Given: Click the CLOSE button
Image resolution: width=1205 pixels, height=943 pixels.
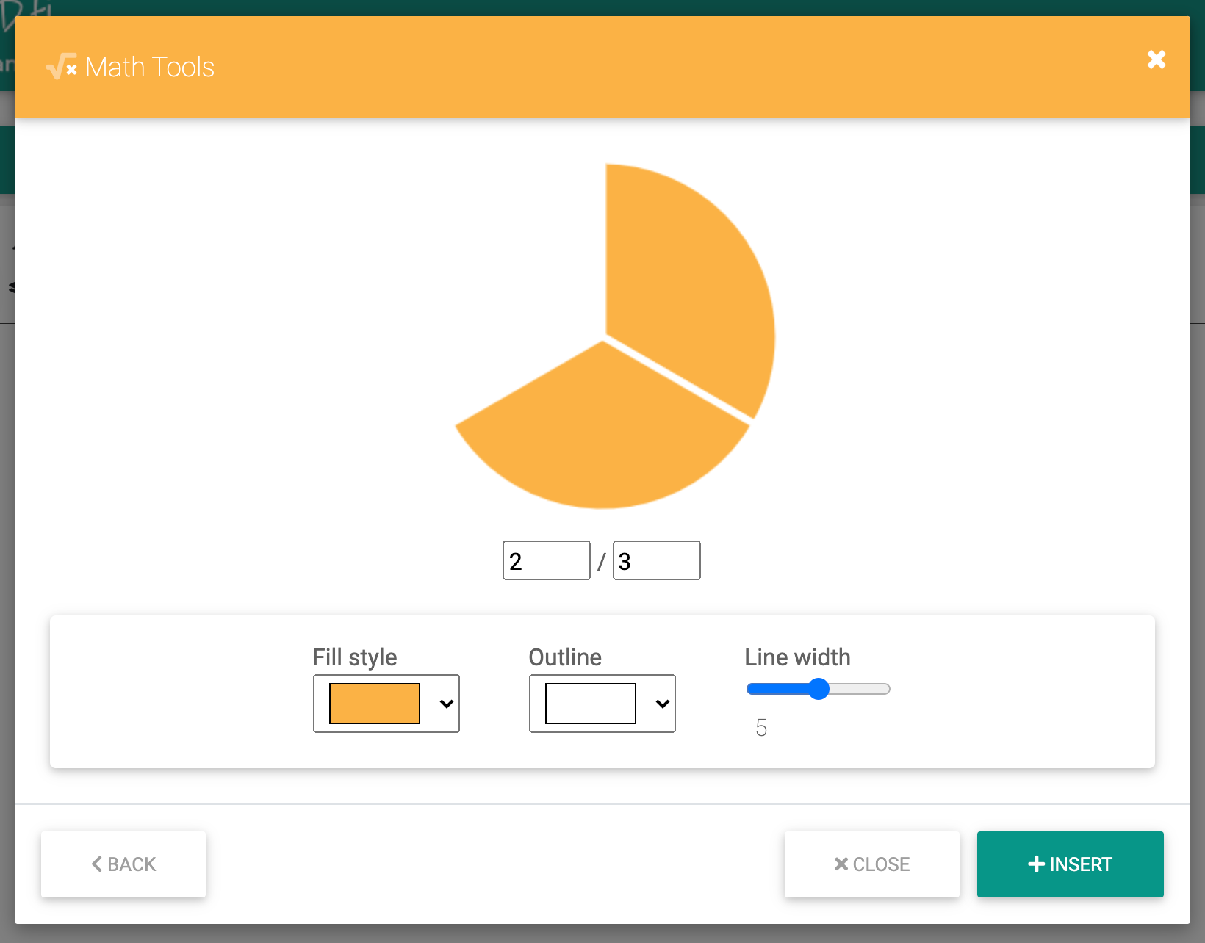Looking at the screenshot, I should (871, 864).
